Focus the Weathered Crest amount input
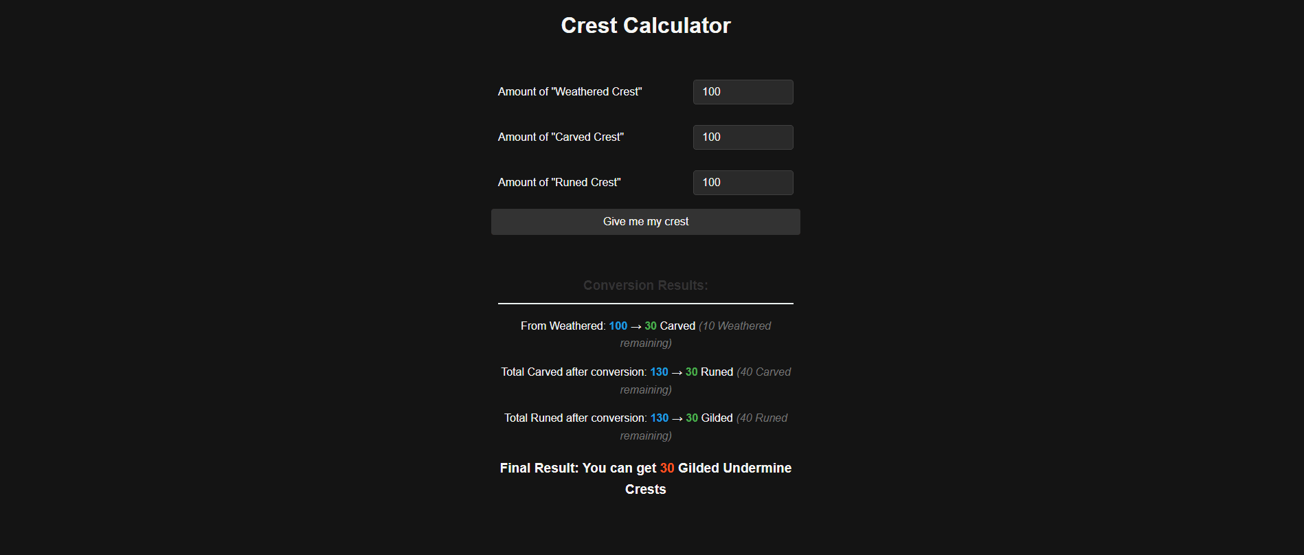Viewport: 1304px width, 555px height. pyautogui.click(x=743, y=92)
